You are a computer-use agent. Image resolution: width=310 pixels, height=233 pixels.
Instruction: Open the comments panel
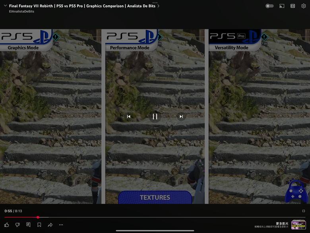[x=28, y=225]
